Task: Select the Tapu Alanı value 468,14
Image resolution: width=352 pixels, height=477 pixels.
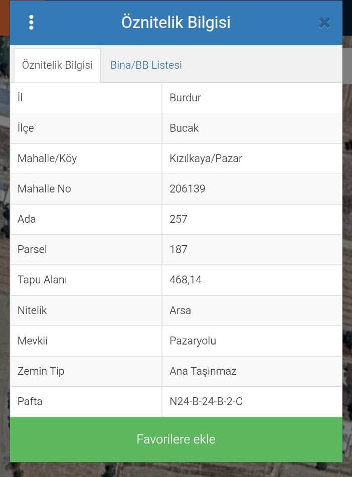Action: pyautogui.click(x=186, y=280)
